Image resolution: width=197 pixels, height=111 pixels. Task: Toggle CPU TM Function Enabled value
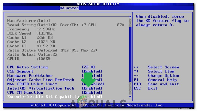(x=92, y=93)
